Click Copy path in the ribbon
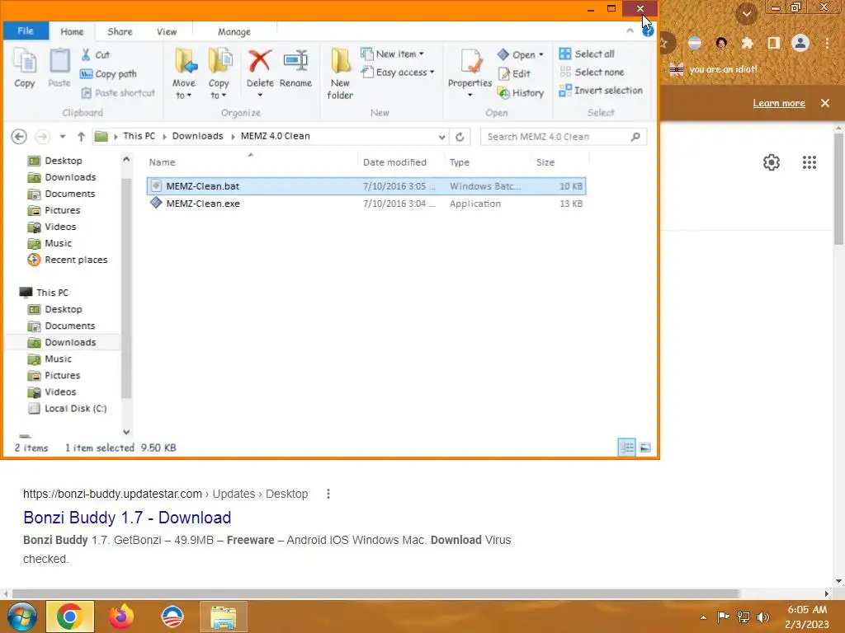Screen dimensions: 845x633 click(108, 73)
